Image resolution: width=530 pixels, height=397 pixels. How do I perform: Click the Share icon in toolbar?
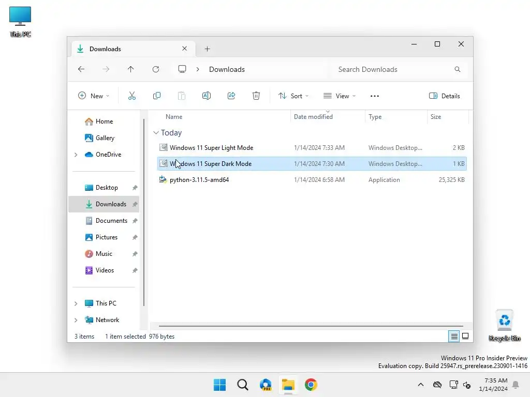pyautogui.click(x=231, y=96)
